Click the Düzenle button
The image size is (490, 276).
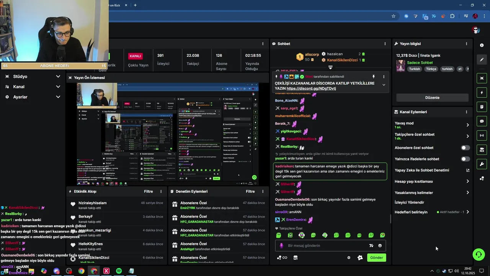click(432, 98)
